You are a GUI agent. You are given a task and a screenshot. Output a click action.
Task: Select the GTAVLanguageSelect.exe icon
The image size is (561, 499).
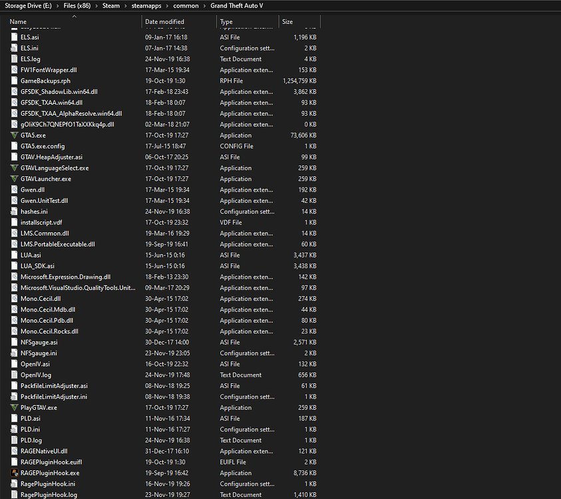[15, 168]
